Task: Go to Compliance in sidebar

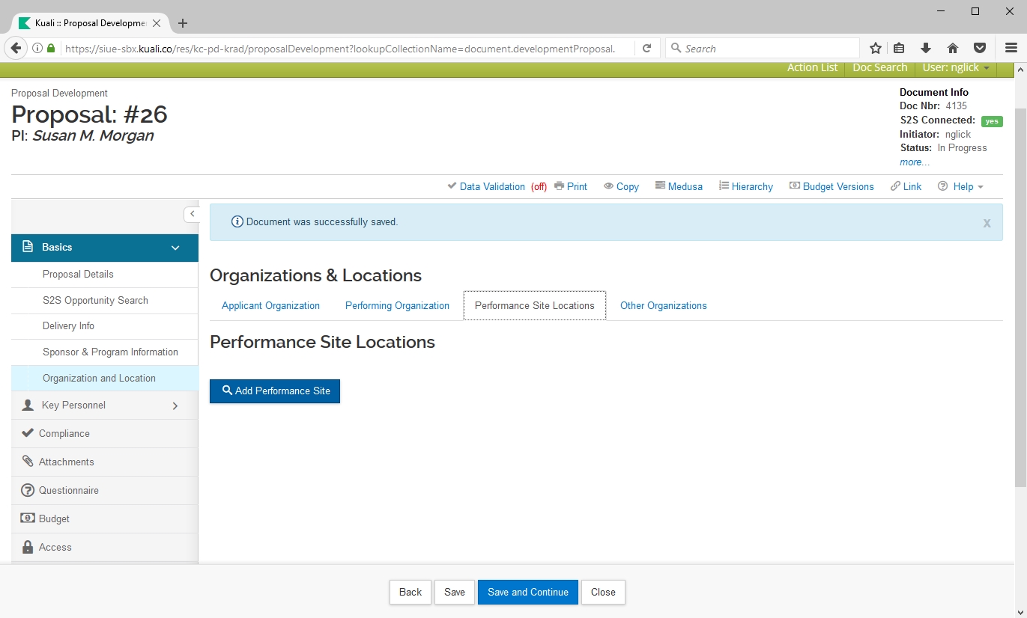Action: tap(64, 433)
